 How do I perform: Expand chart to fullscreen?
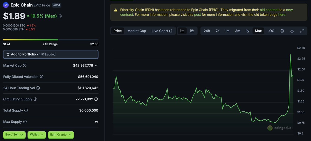coord(302,31)
